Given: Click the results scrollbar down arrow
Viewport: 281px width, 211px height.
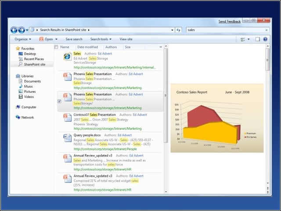Looking at the screenshot, I should [166, 192].
